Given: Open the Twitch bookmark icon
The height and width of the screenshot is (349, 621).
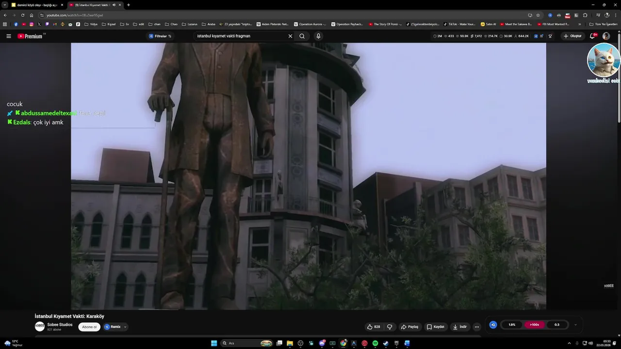Looking at the screenshot, I should point(47,24).
